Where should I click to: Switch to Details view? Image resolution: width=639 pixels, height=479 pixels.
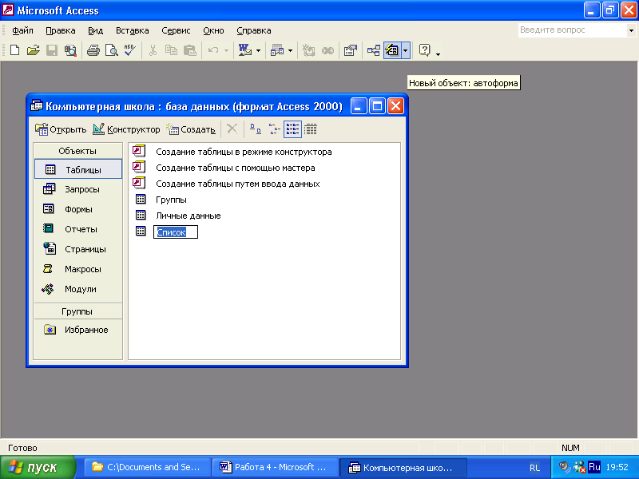pos(311,129)
